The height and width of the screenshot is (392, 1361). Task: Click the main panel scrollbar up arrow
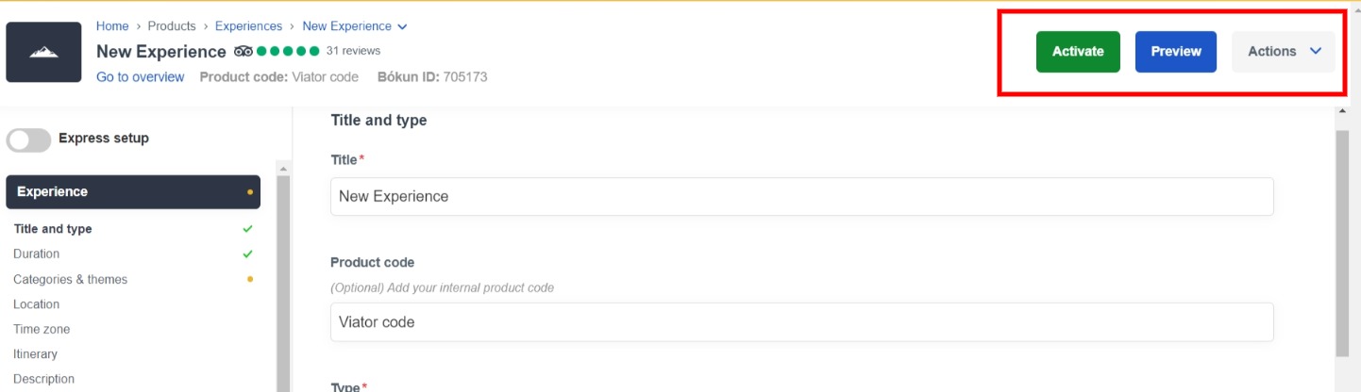point(1342,112)
